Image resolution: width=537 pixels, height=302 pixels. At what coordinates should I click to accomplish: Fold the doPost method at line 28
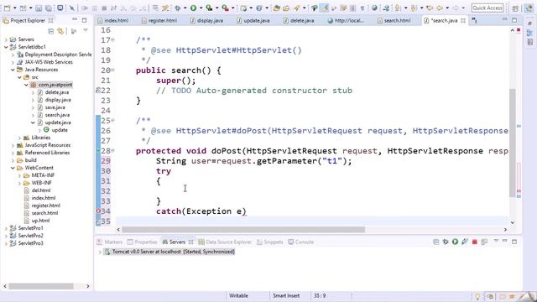112,151
